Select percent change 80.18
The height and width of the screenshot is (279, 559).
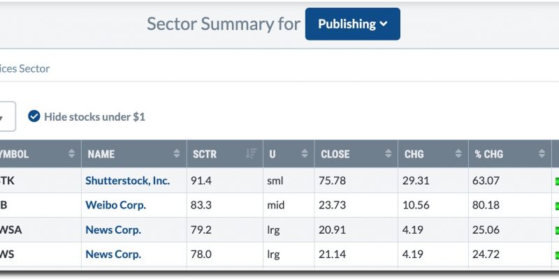486,205
